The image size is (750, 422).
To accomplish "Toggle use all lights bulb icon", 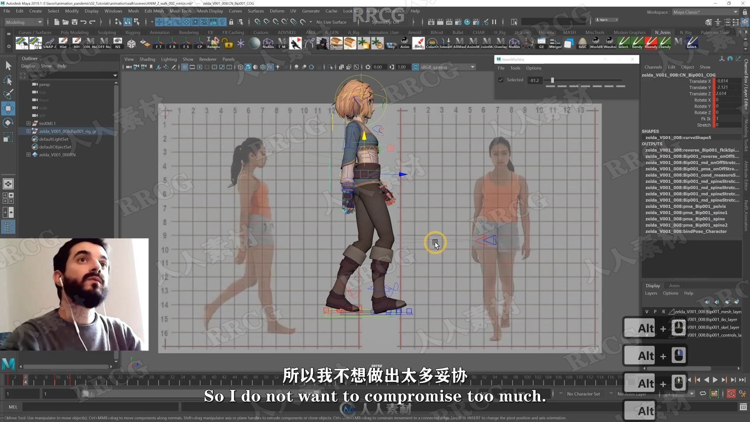I will tap(278, 67).
